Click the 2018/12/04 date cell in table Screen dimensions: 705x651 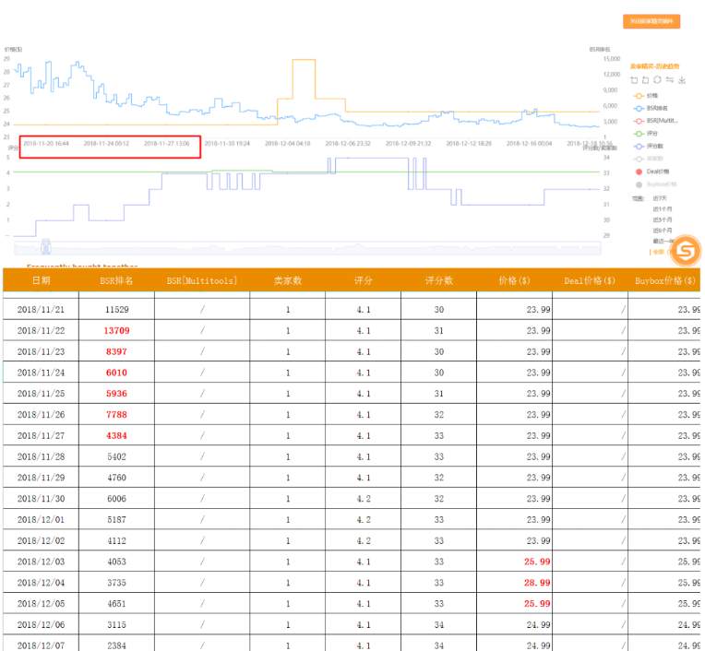[x=41, y=583]
